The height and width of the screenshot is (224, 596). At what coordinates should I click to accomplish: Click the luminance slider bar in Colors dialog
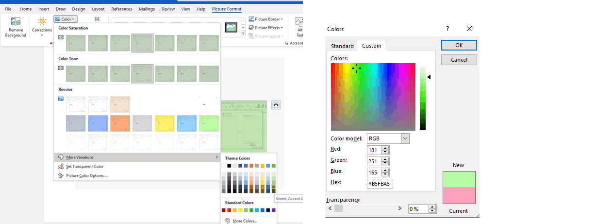pyautogui.click(x=423, y=97)
